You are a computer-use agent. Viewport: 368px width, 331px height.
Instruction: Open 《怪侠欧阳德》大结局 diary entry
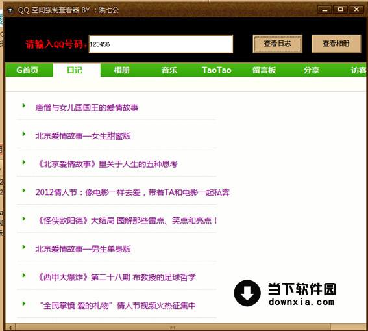coord(127,220)
